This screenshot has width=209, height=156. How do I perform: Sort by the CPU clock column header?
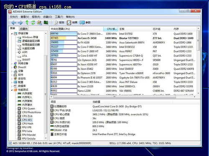(111, 29)
